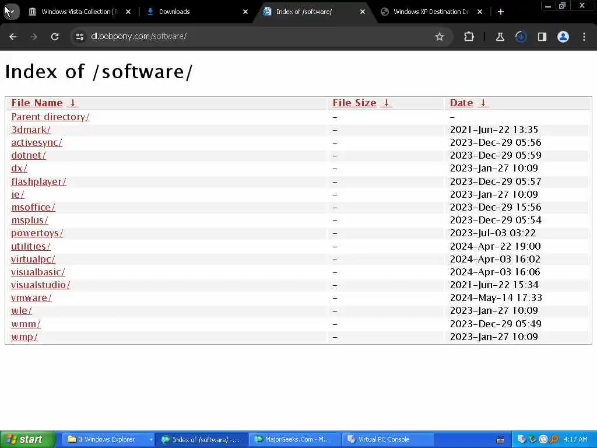Open the wle folder

pos(22,311)
